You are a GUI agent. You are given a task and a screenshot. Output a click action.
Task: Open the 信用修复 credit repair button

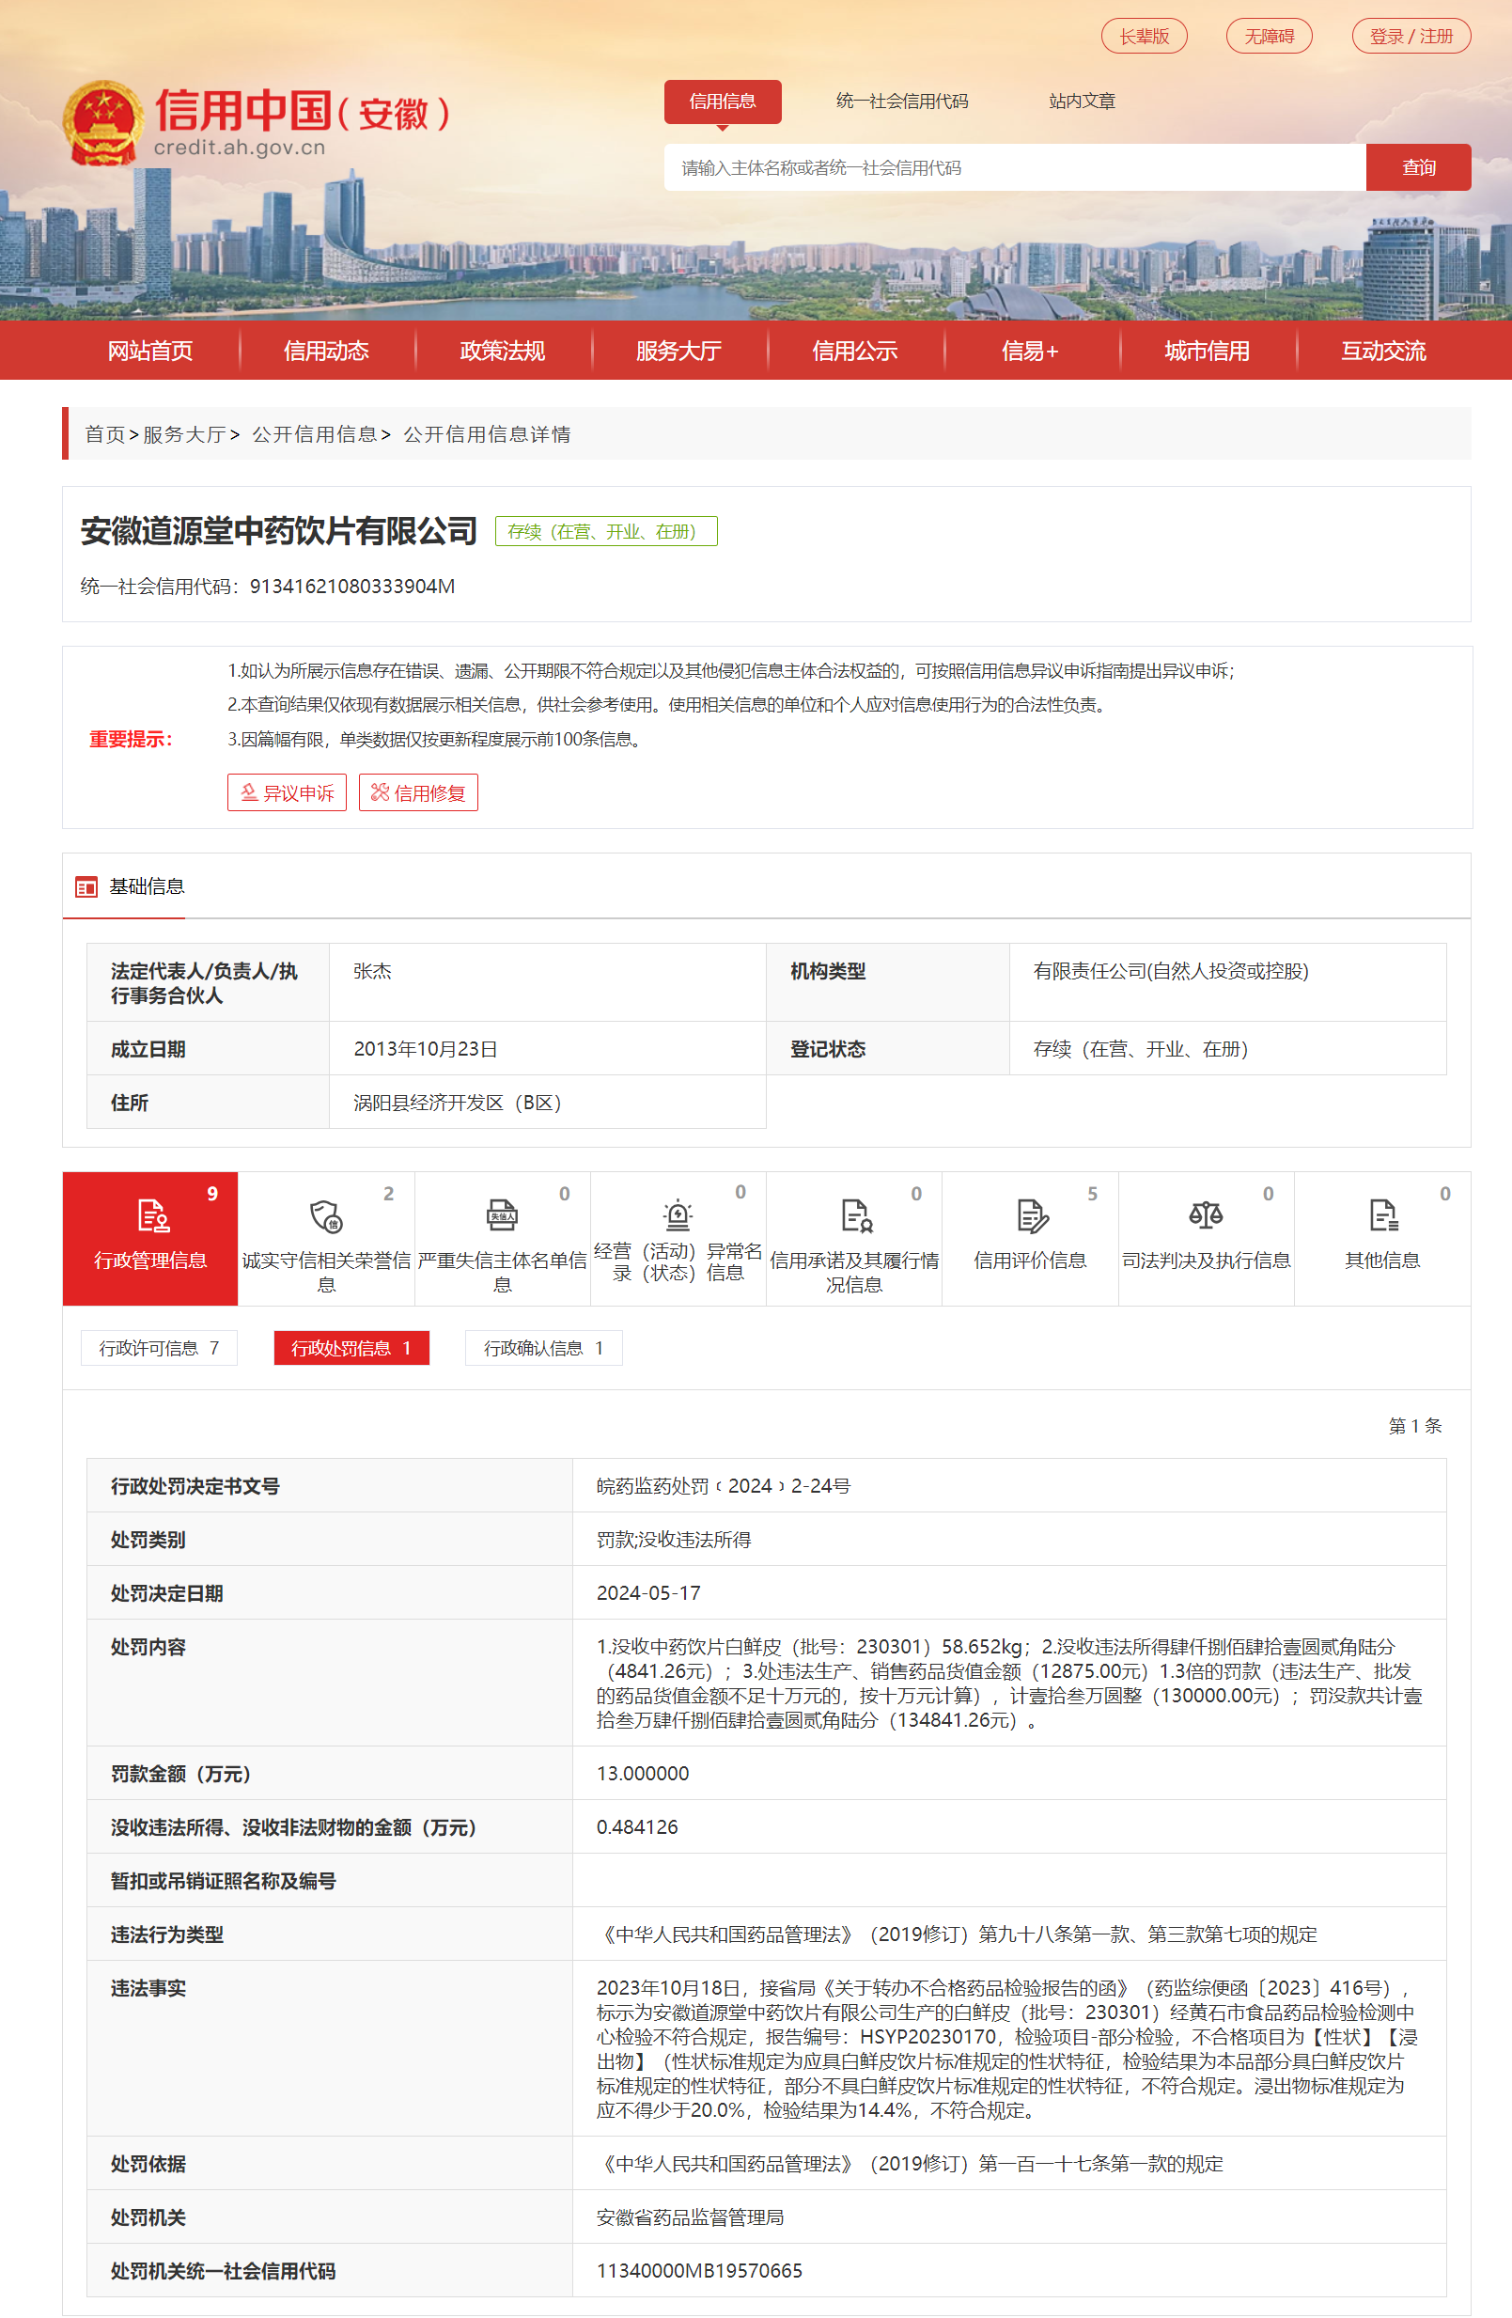pyautogui.click(x=419, y=792)
